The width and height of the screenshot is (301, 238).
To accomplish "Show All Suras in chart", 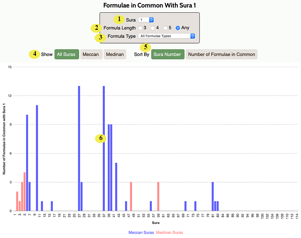I will (67, 54).
